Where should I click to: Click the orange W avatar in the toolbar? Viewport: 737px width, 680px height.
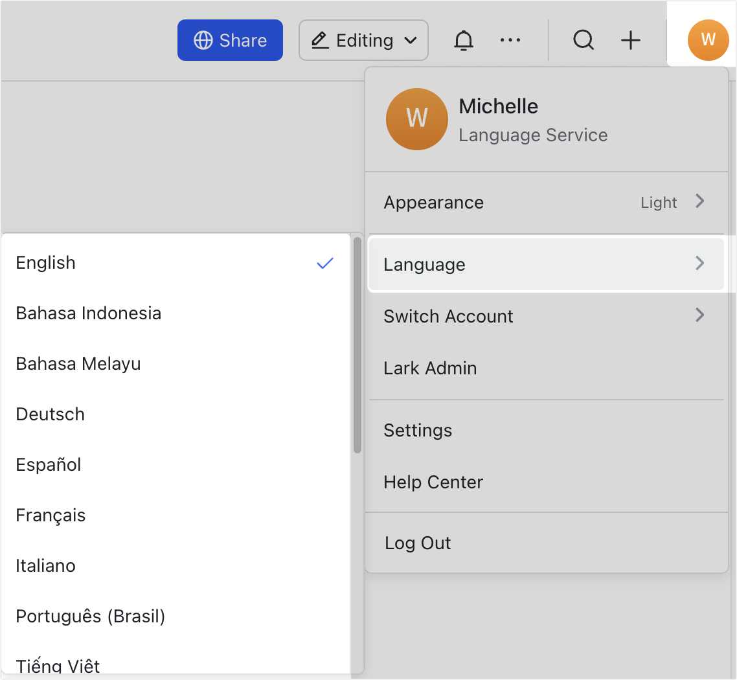(x=708, y=40)
